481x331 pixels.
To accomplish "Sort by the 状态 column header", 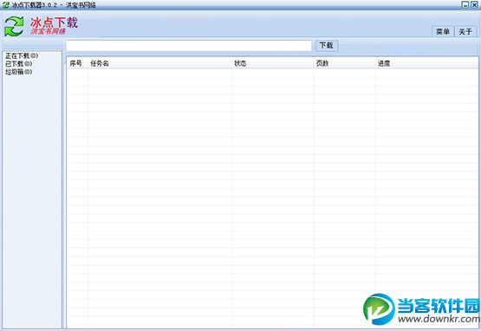I will (x=273, y=63).
